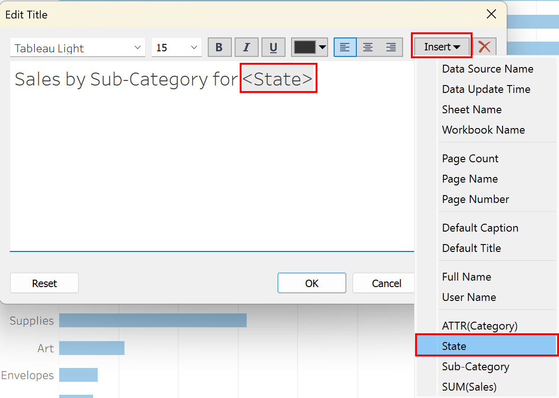This screenshot has height=398, width=559.
Task: Click the Reset button
Action: pos(44,283)
